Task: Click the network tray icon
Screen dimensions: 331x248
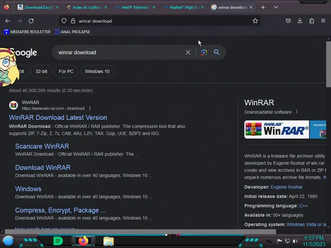Action: (x=287, y=241)
